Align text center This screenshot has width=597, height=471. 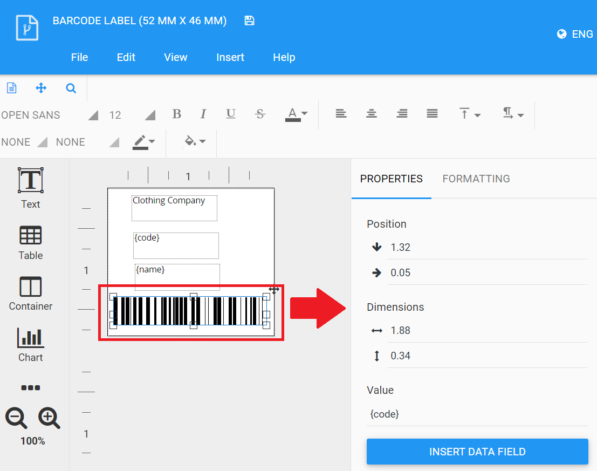point(372,113)
